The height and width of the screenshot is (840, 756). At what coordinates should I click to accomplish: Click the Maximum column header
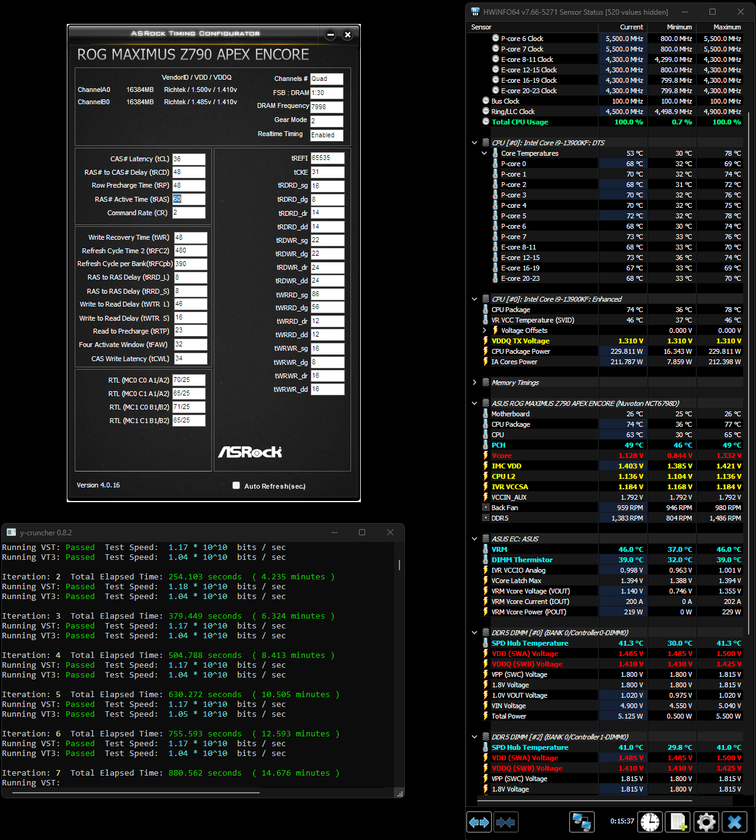pyautogui.click(x=719, y=27)
